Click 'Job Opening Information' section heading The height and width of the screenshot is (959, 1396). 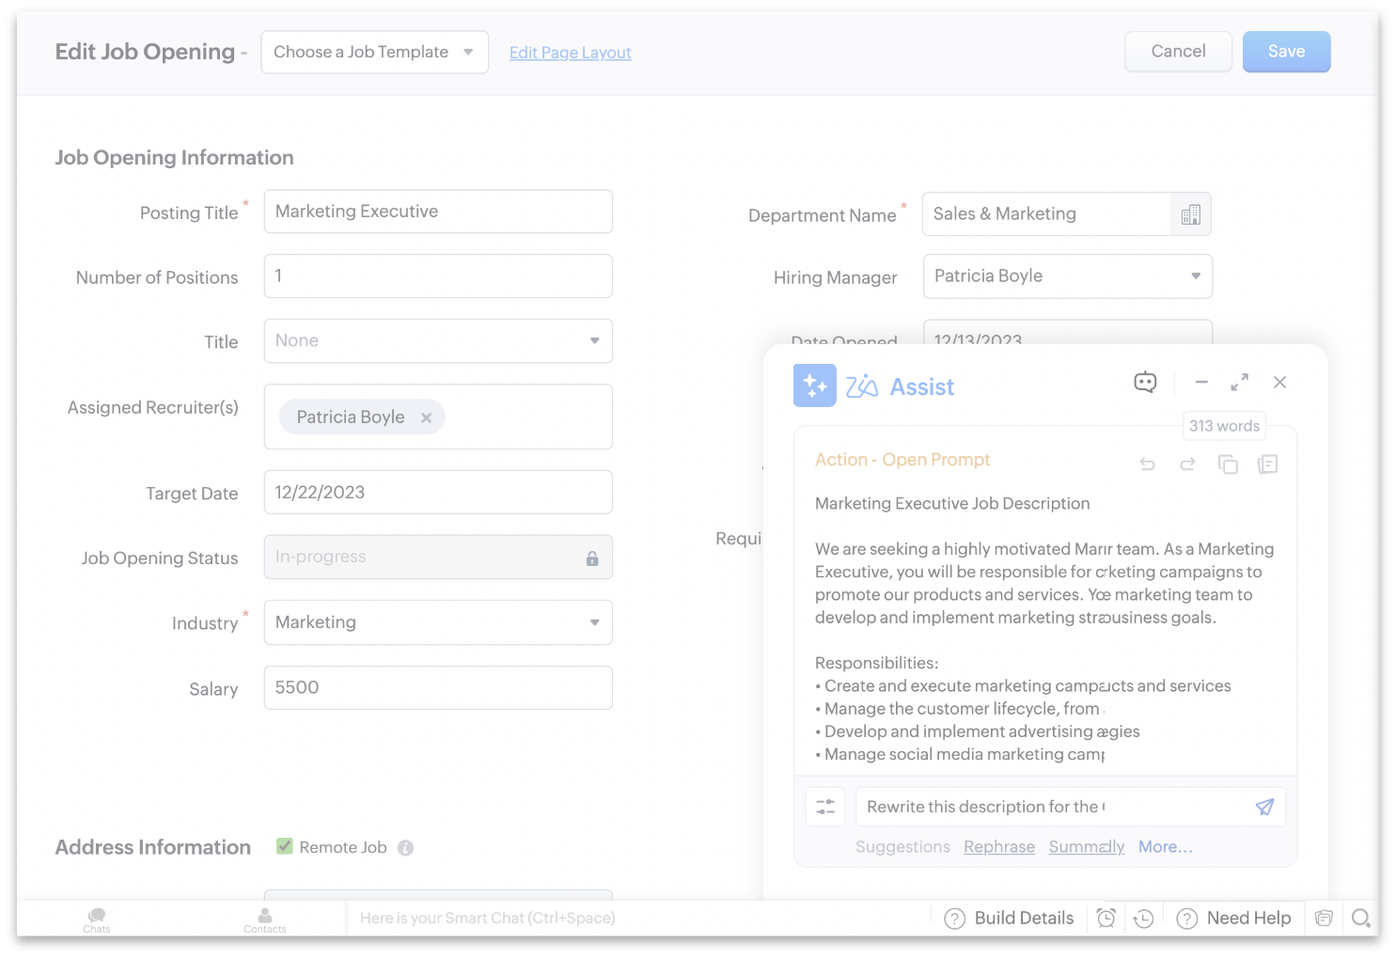[x=174, y=158]
